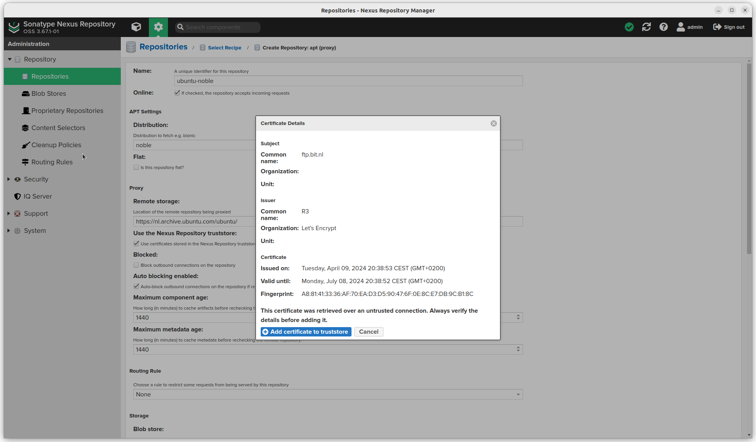Image resolution: width=756 pixels, height=442 pixels.
Task: Cancel the Certificate Details dialog
Action: point(369,332)
